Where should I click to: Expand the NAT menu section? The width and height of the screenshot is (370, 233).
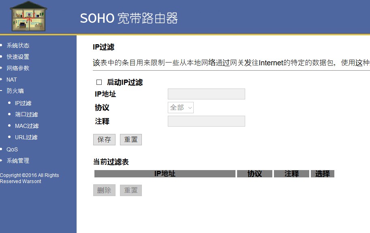pyautogui.click(x=12, y=80)
